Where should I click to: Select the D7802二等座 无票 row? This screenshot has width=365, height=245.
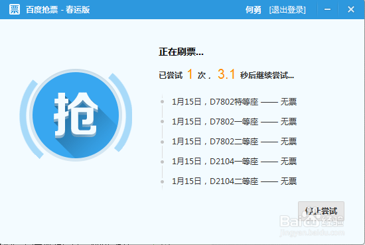[234, 142]
